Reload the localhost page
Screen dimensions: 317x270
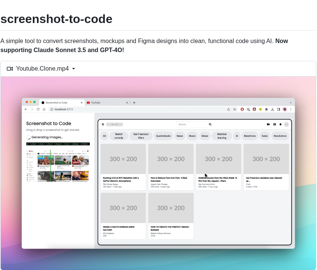38,109
